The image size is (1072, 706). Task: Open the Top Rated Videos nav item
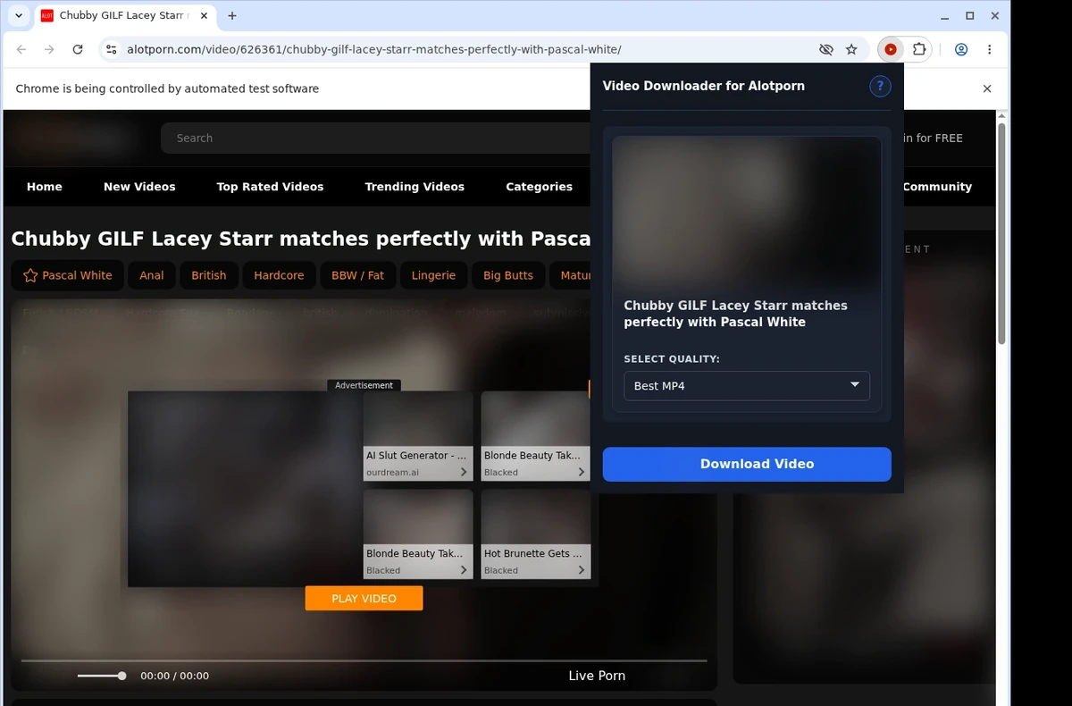pos(270,187)
